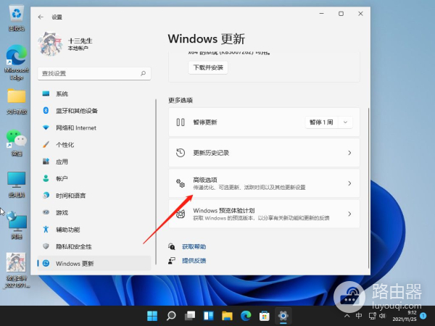Click the volume speaker tray icon
The width and height of the screenshot is (435, 326).
click(x=382, y=316)
